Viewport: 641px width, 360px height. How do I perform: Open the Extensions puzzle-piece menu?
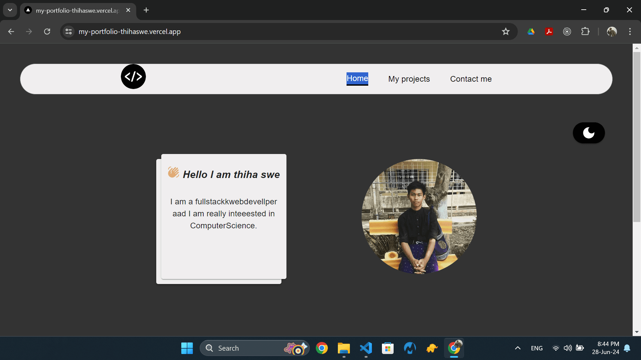[585, 31]
